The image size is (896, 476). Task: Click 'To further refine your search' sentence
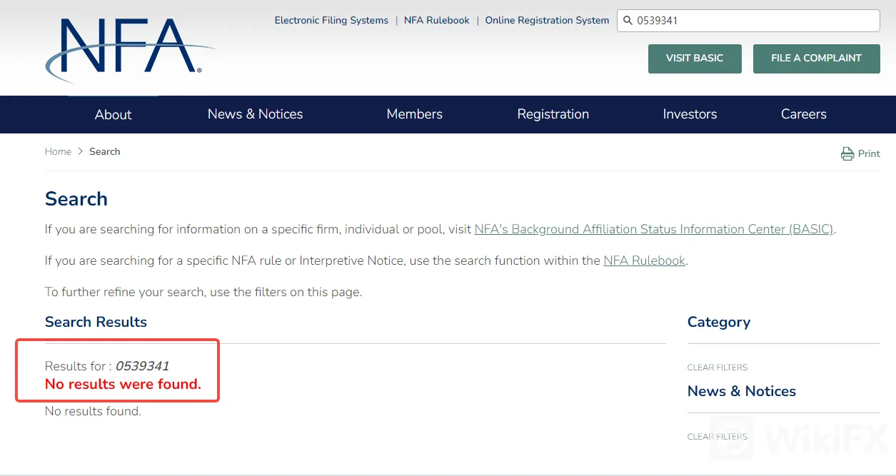tap(203, 293)
